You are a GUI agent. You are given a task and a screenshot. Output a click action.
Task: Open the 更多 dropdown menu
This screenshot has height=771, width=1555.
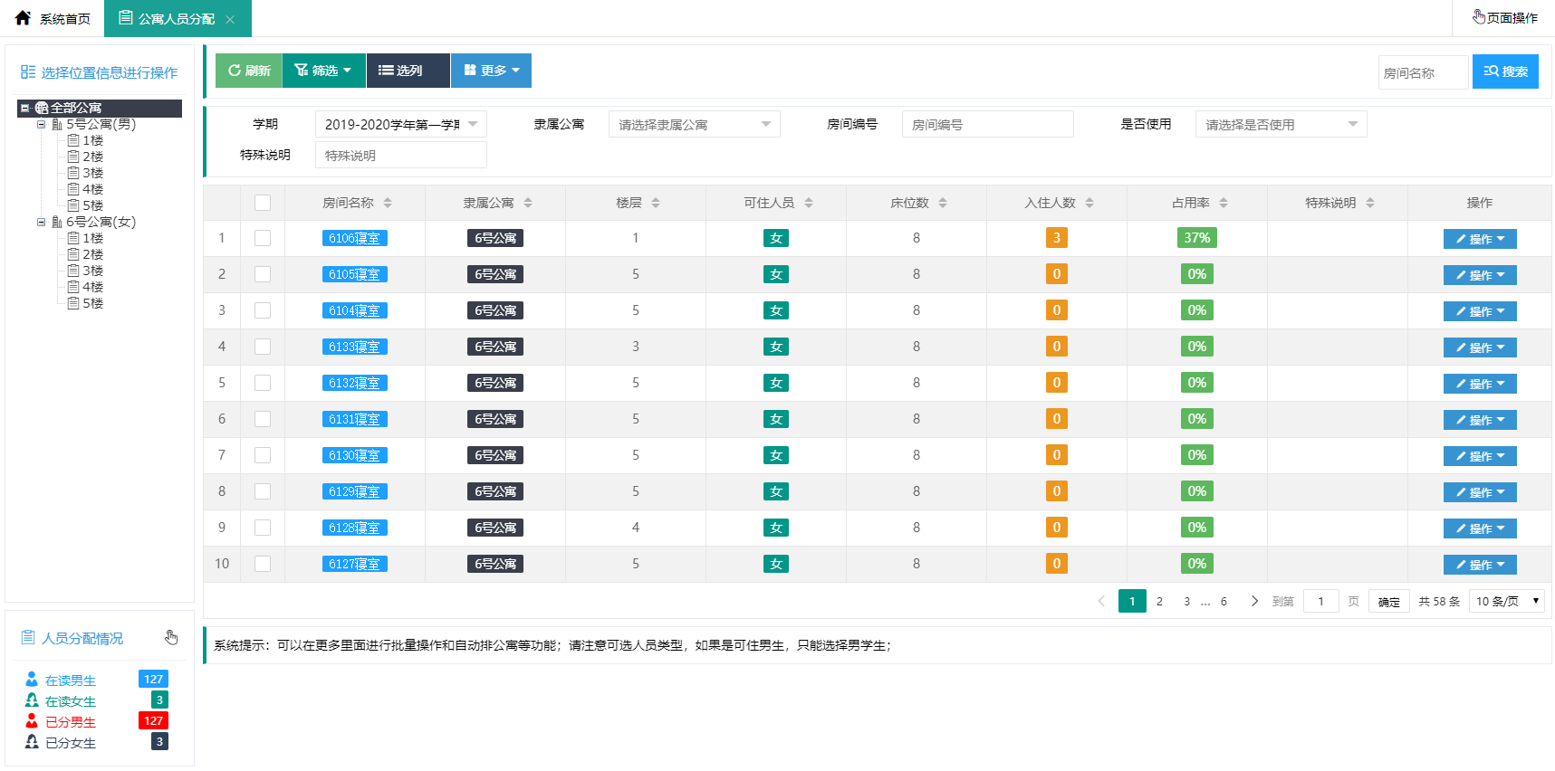[x=491, y=71]
